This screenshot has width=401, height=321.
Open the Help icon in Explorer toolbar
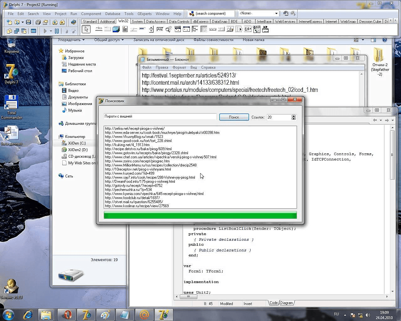point(385,40)
